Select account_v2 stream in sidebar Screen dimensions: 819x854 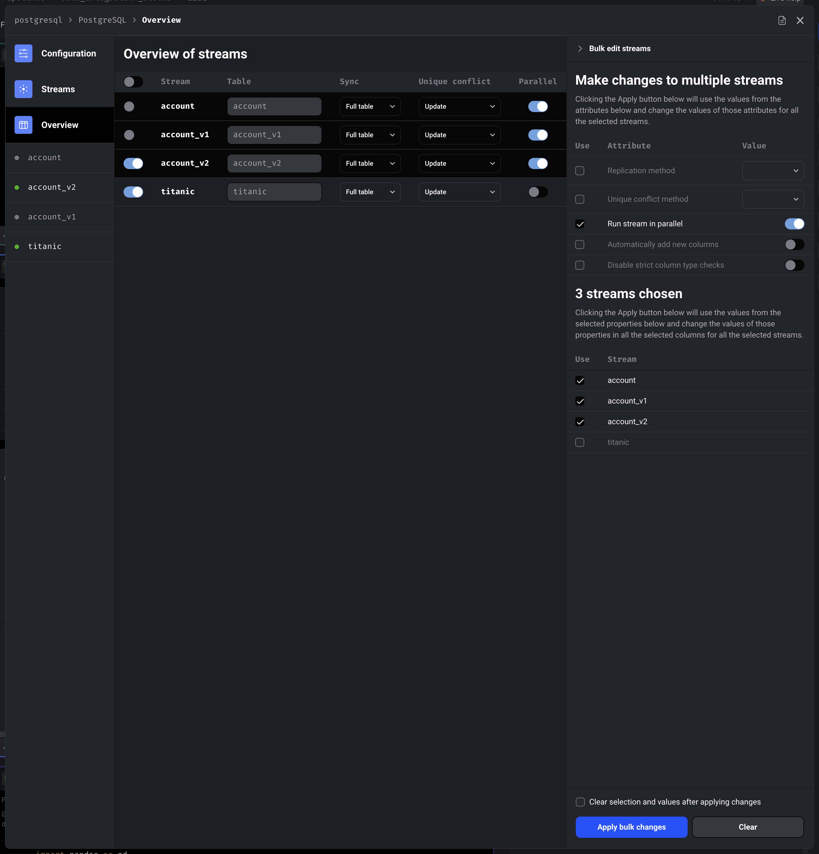pos(60,187)
